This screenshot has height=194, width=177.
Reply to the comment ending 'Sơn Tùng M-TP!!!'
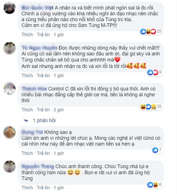[43, 35]
